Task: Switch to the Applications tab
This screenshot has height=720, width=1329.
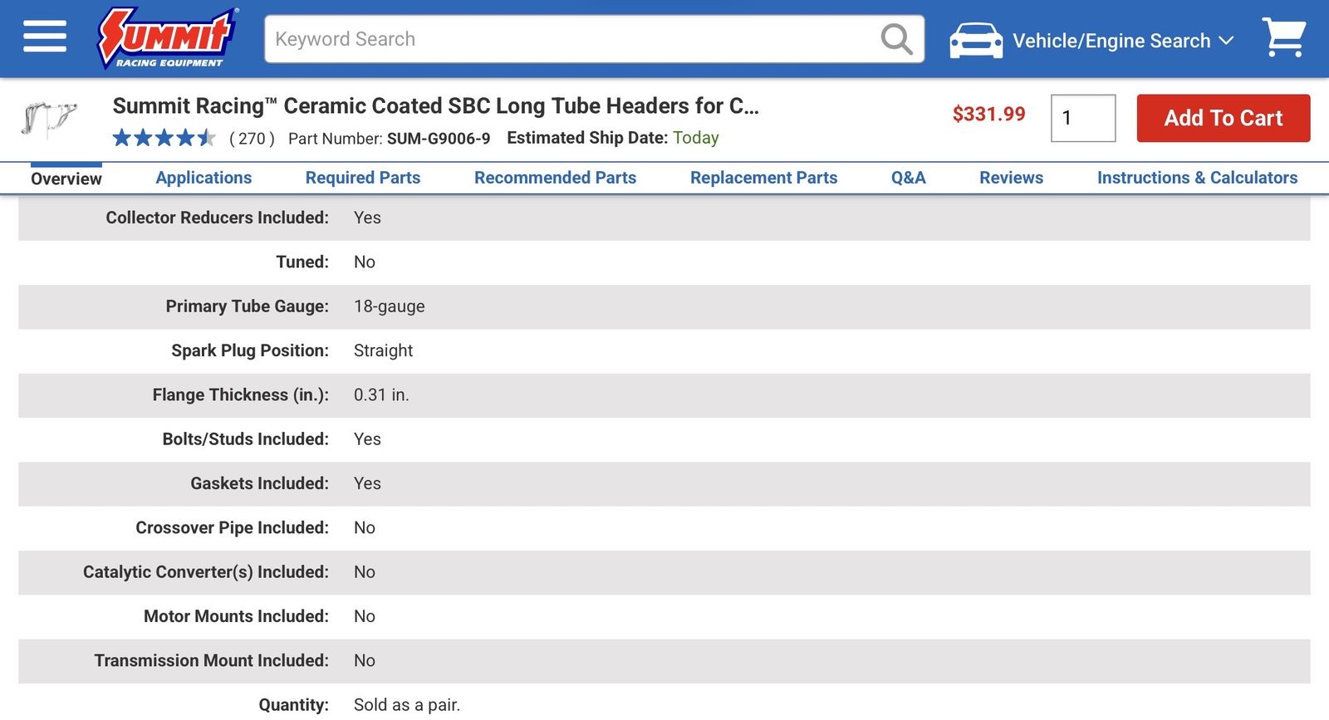Action: click(204, 178)
